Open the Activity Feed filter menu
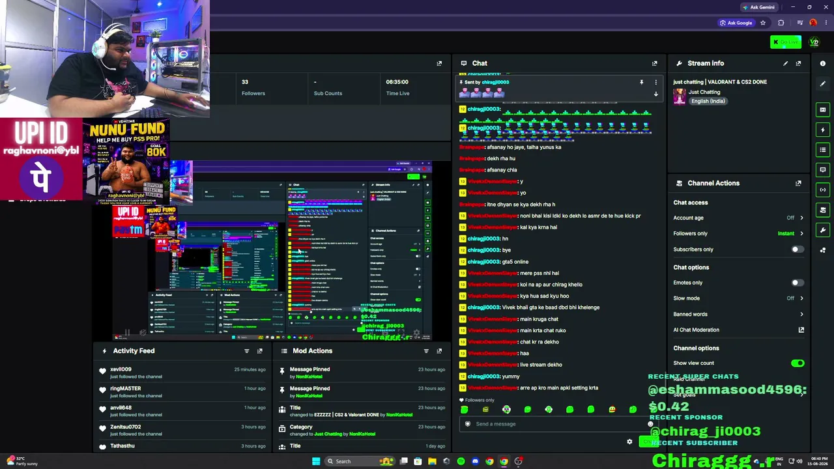The height and width of the screenshot is (469, 834). [246, 351]
